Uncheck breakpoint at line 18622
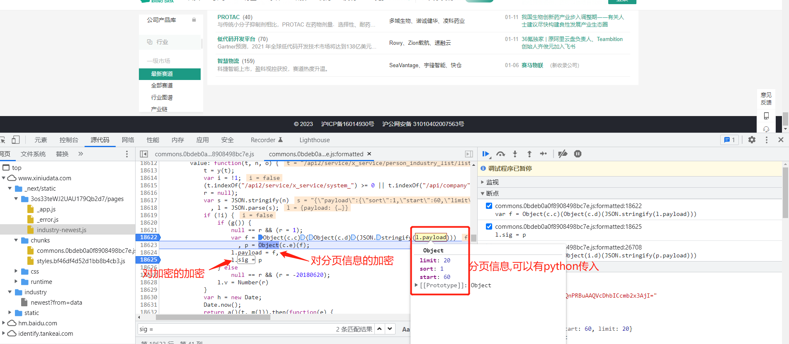 click(489, 206)
